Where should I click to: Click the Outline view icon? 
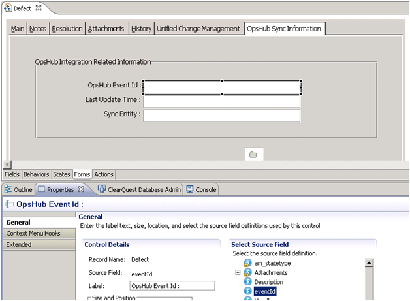pyautogui.click(x=8, y=189)
